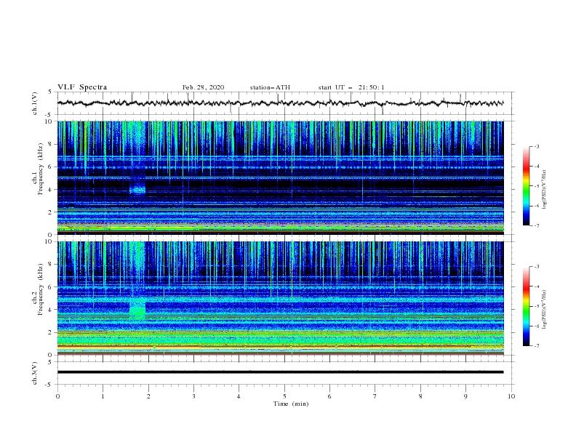Click the ch.1 colorbar scale
The width and height of the screenshot is (576, 445).
point(526,186)
